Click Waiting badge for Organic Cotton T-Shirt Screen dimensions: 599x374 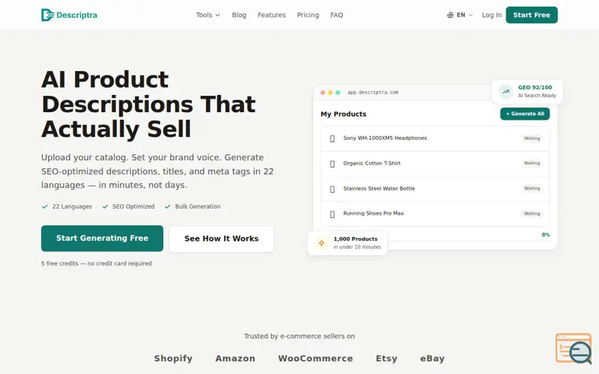coord(532,163)
